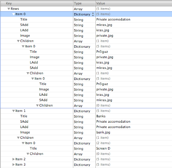Select the Private accomodation Title value

click(113, 19)
